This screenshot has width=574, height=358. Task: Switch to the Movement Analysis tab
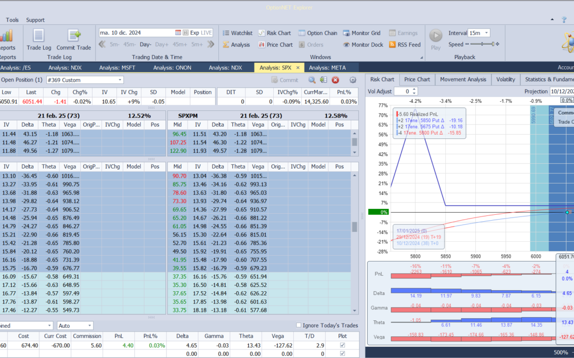(462, 80)
